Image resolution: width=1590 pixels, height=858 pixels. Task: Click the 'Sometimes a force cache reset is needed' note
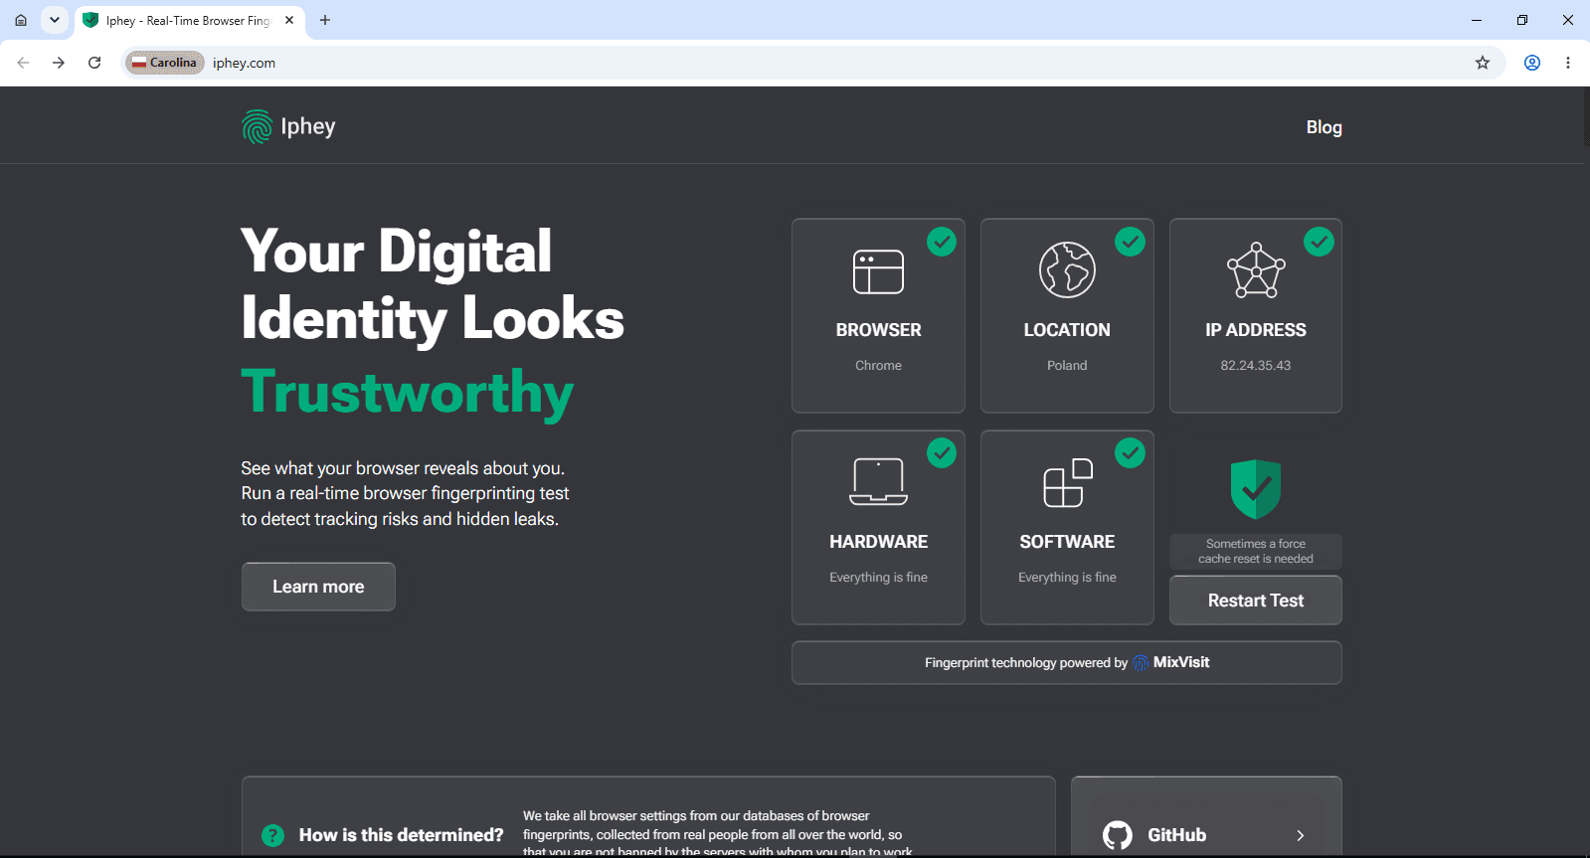pos(1256,552)
